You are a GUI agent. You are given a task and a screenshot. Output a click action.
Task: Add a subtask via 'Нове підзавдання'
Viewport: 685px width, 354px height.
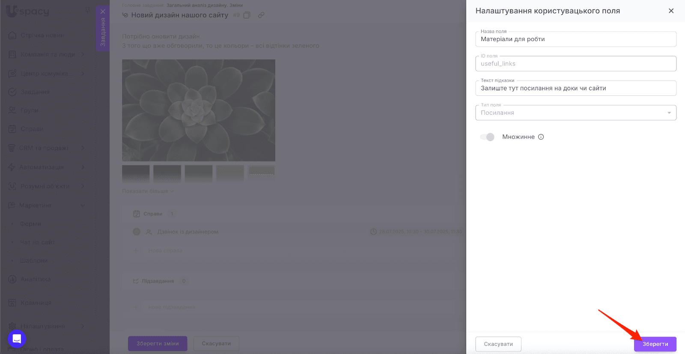tap(172, 307)
